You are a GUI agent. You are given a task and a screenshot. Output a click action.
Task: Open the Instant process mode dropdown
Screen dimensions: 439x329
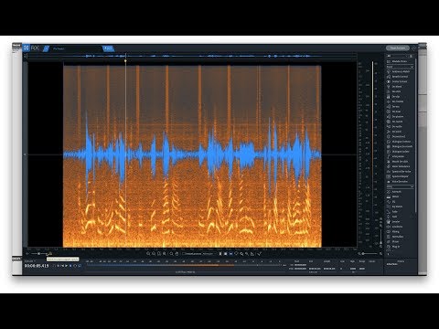coord(209,254)
